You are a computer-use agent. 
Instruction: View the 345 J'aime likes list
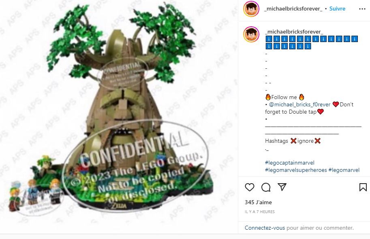click(258, 202)
